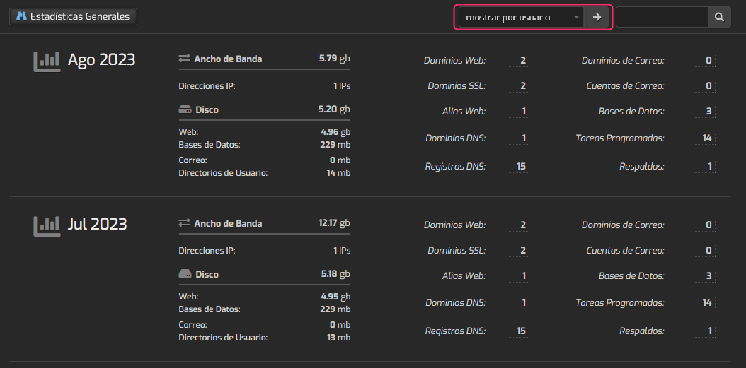Screen dimensions: 746x368
Task: Click the magnifying glass search button
Action: (720, 17)
